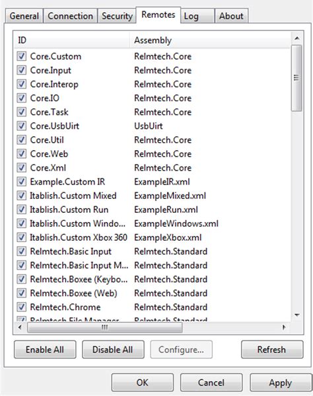Uncheck the Itablish.Custom Xbox 360 checkbox

pyautogui.click(x=21, y=237)
